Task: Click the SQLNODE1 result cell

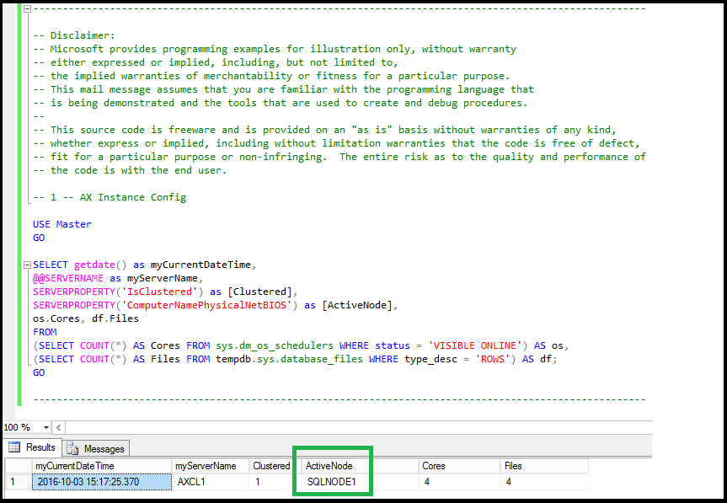Action: click(x=332, y=483)
